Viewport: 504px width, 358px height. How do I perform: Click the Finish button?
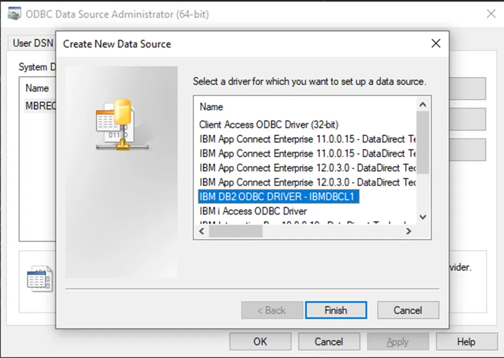[336, 310]
